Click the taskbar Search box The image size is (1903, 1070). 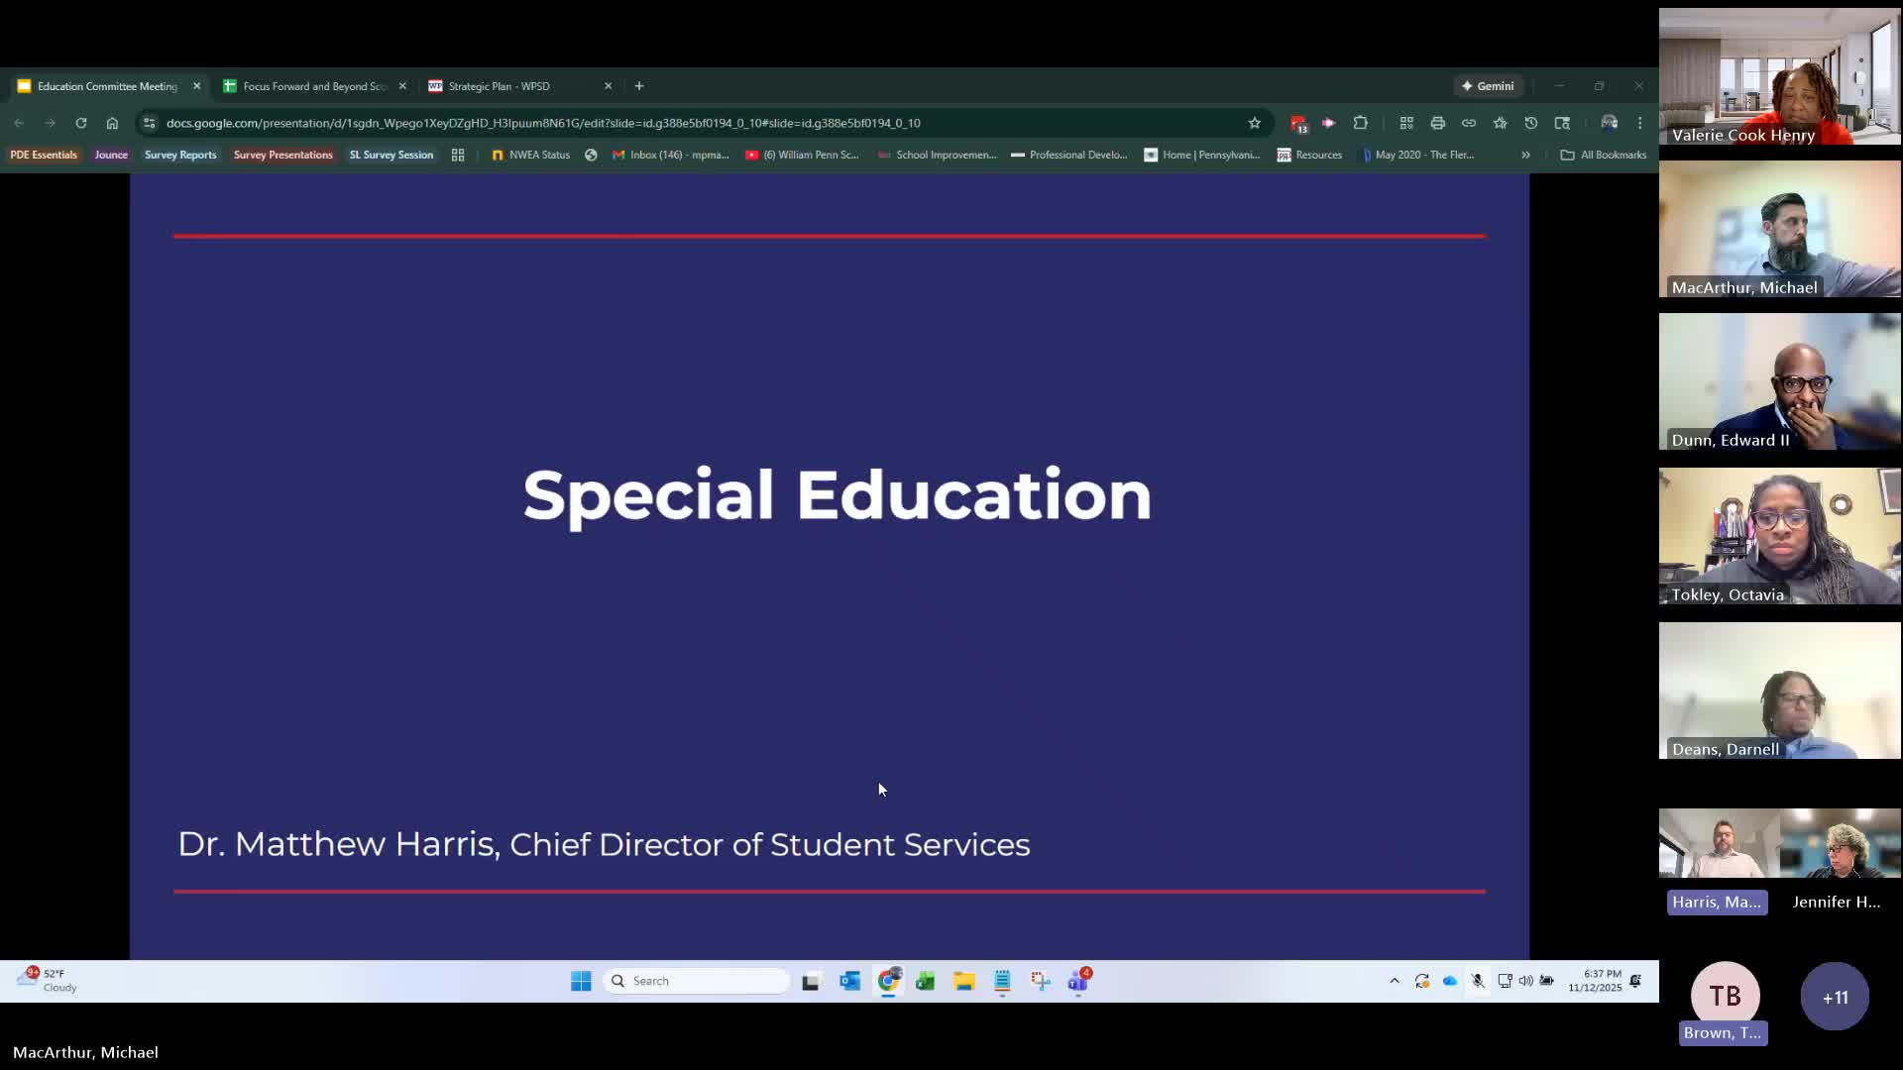(697, 981)
